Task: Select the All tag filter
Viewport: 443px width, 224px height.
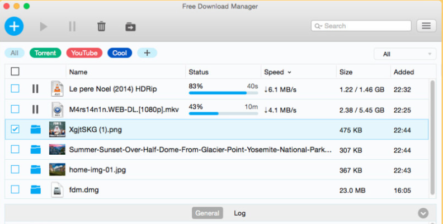Action: [15, 53]
